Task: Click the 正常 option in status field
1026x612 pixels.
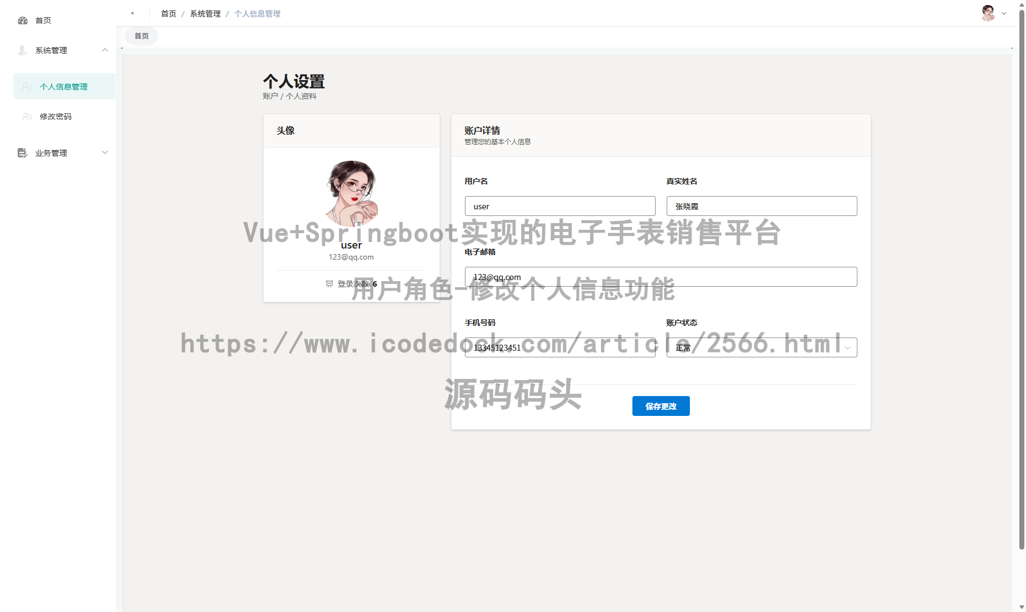Action: [683, 347]
